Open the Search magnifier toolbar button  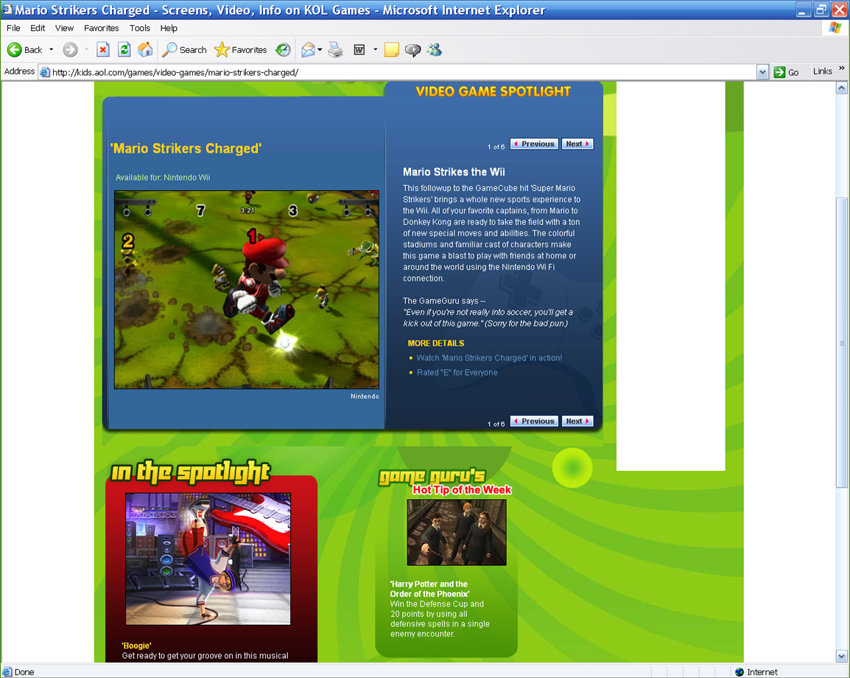point(184,50)
